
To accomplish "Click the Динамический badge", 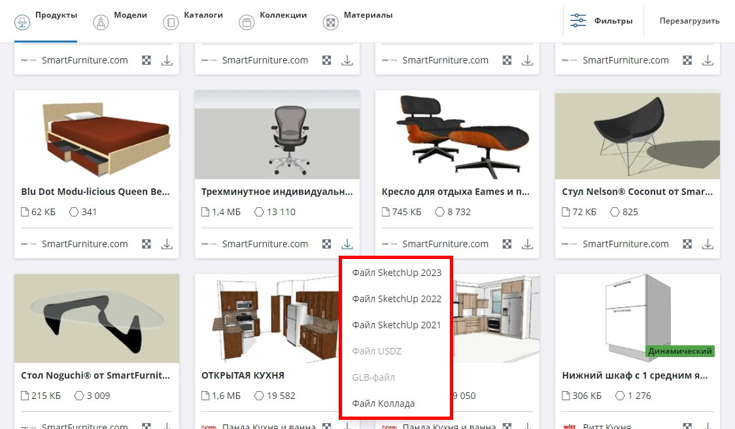I will 679,351.
